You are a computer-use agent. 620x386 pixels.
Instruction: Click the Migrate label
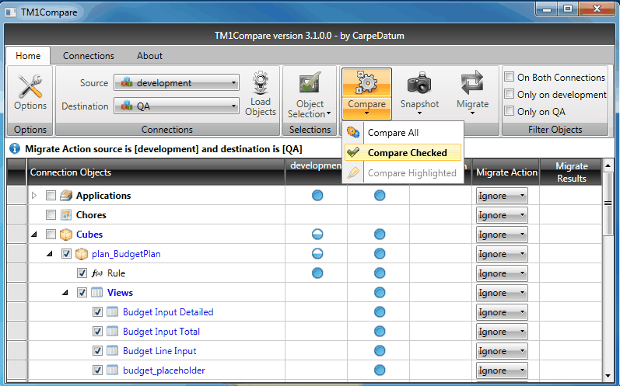pyautogui.click(x=472, y=104)
